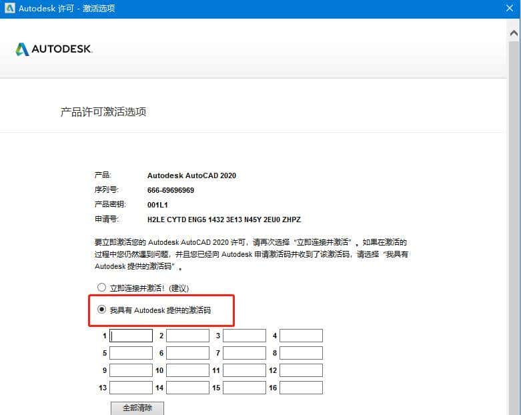
Task: Click activation code field 16
Action: click(301, 388)
